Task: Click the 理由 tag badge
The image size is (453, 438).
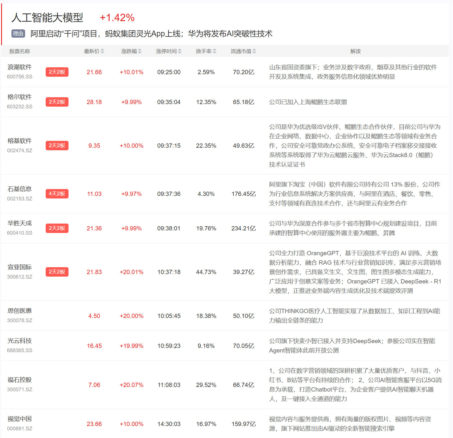Action: point(18,34)
